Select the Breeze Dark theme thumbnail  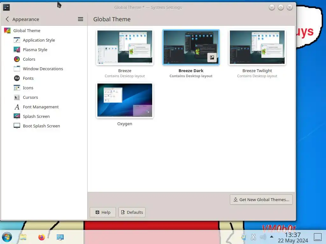pyautogui.click(x=191, y=47)
